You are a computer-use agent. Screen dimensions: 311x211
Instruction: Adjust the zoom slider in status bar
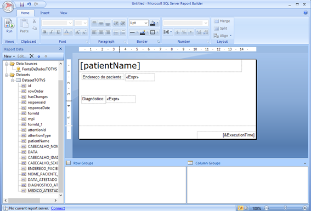[285, 208]
